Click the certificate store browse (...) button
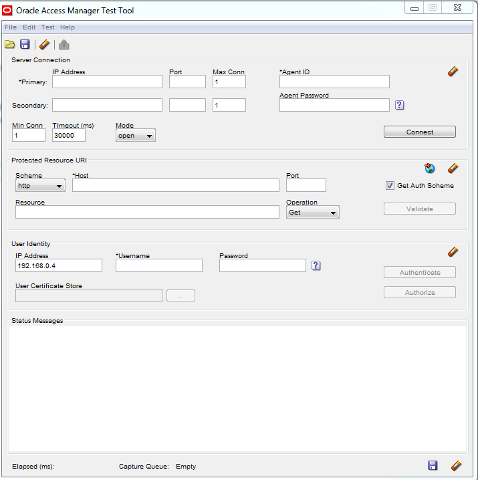This screenshot has width=478, height=480. [x=181, y=295]
